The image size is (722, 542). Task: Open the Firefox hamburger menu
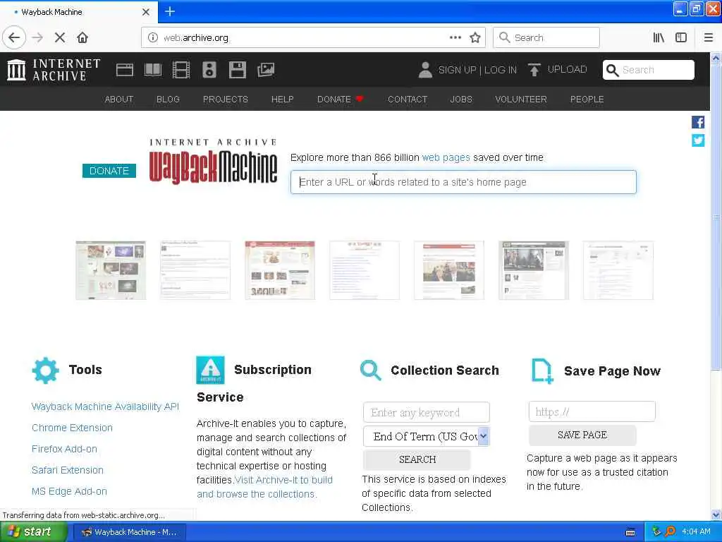point(709,37)
